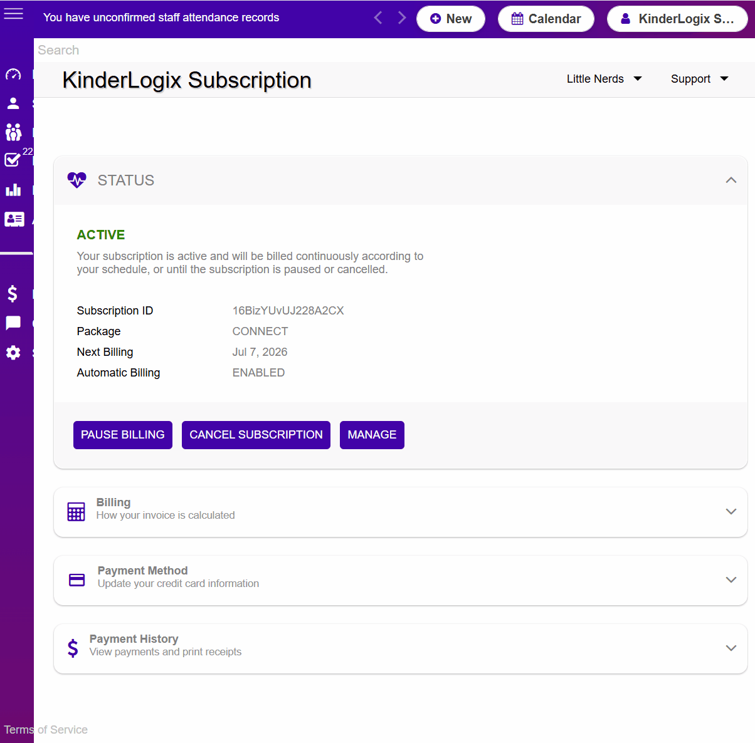Click the Package value CONNECT
This screenshot has height=743, width=755.
pos(260,331)
